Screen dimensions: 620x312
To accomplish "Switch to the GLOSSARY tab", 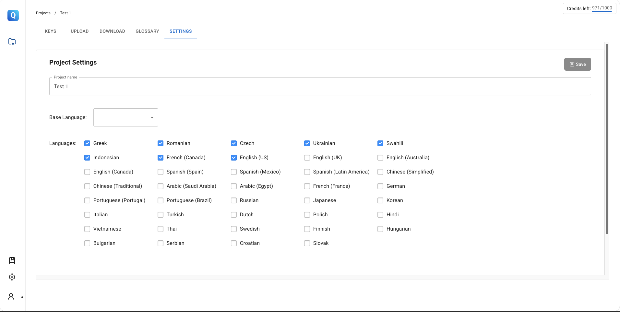I will 147,31.
